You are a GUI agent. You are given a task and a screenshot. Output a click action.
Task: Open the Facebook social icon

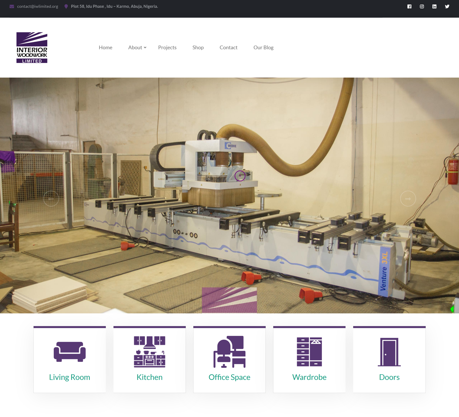click(409, 7)
